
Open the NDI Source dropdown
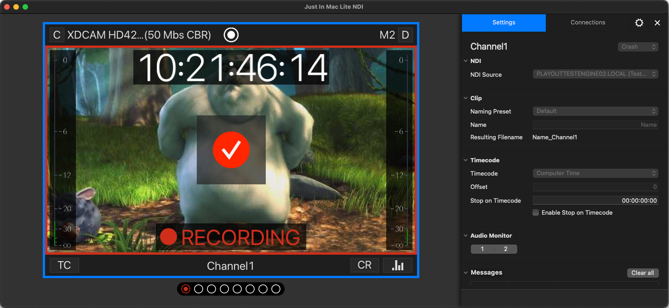point(595,74)
